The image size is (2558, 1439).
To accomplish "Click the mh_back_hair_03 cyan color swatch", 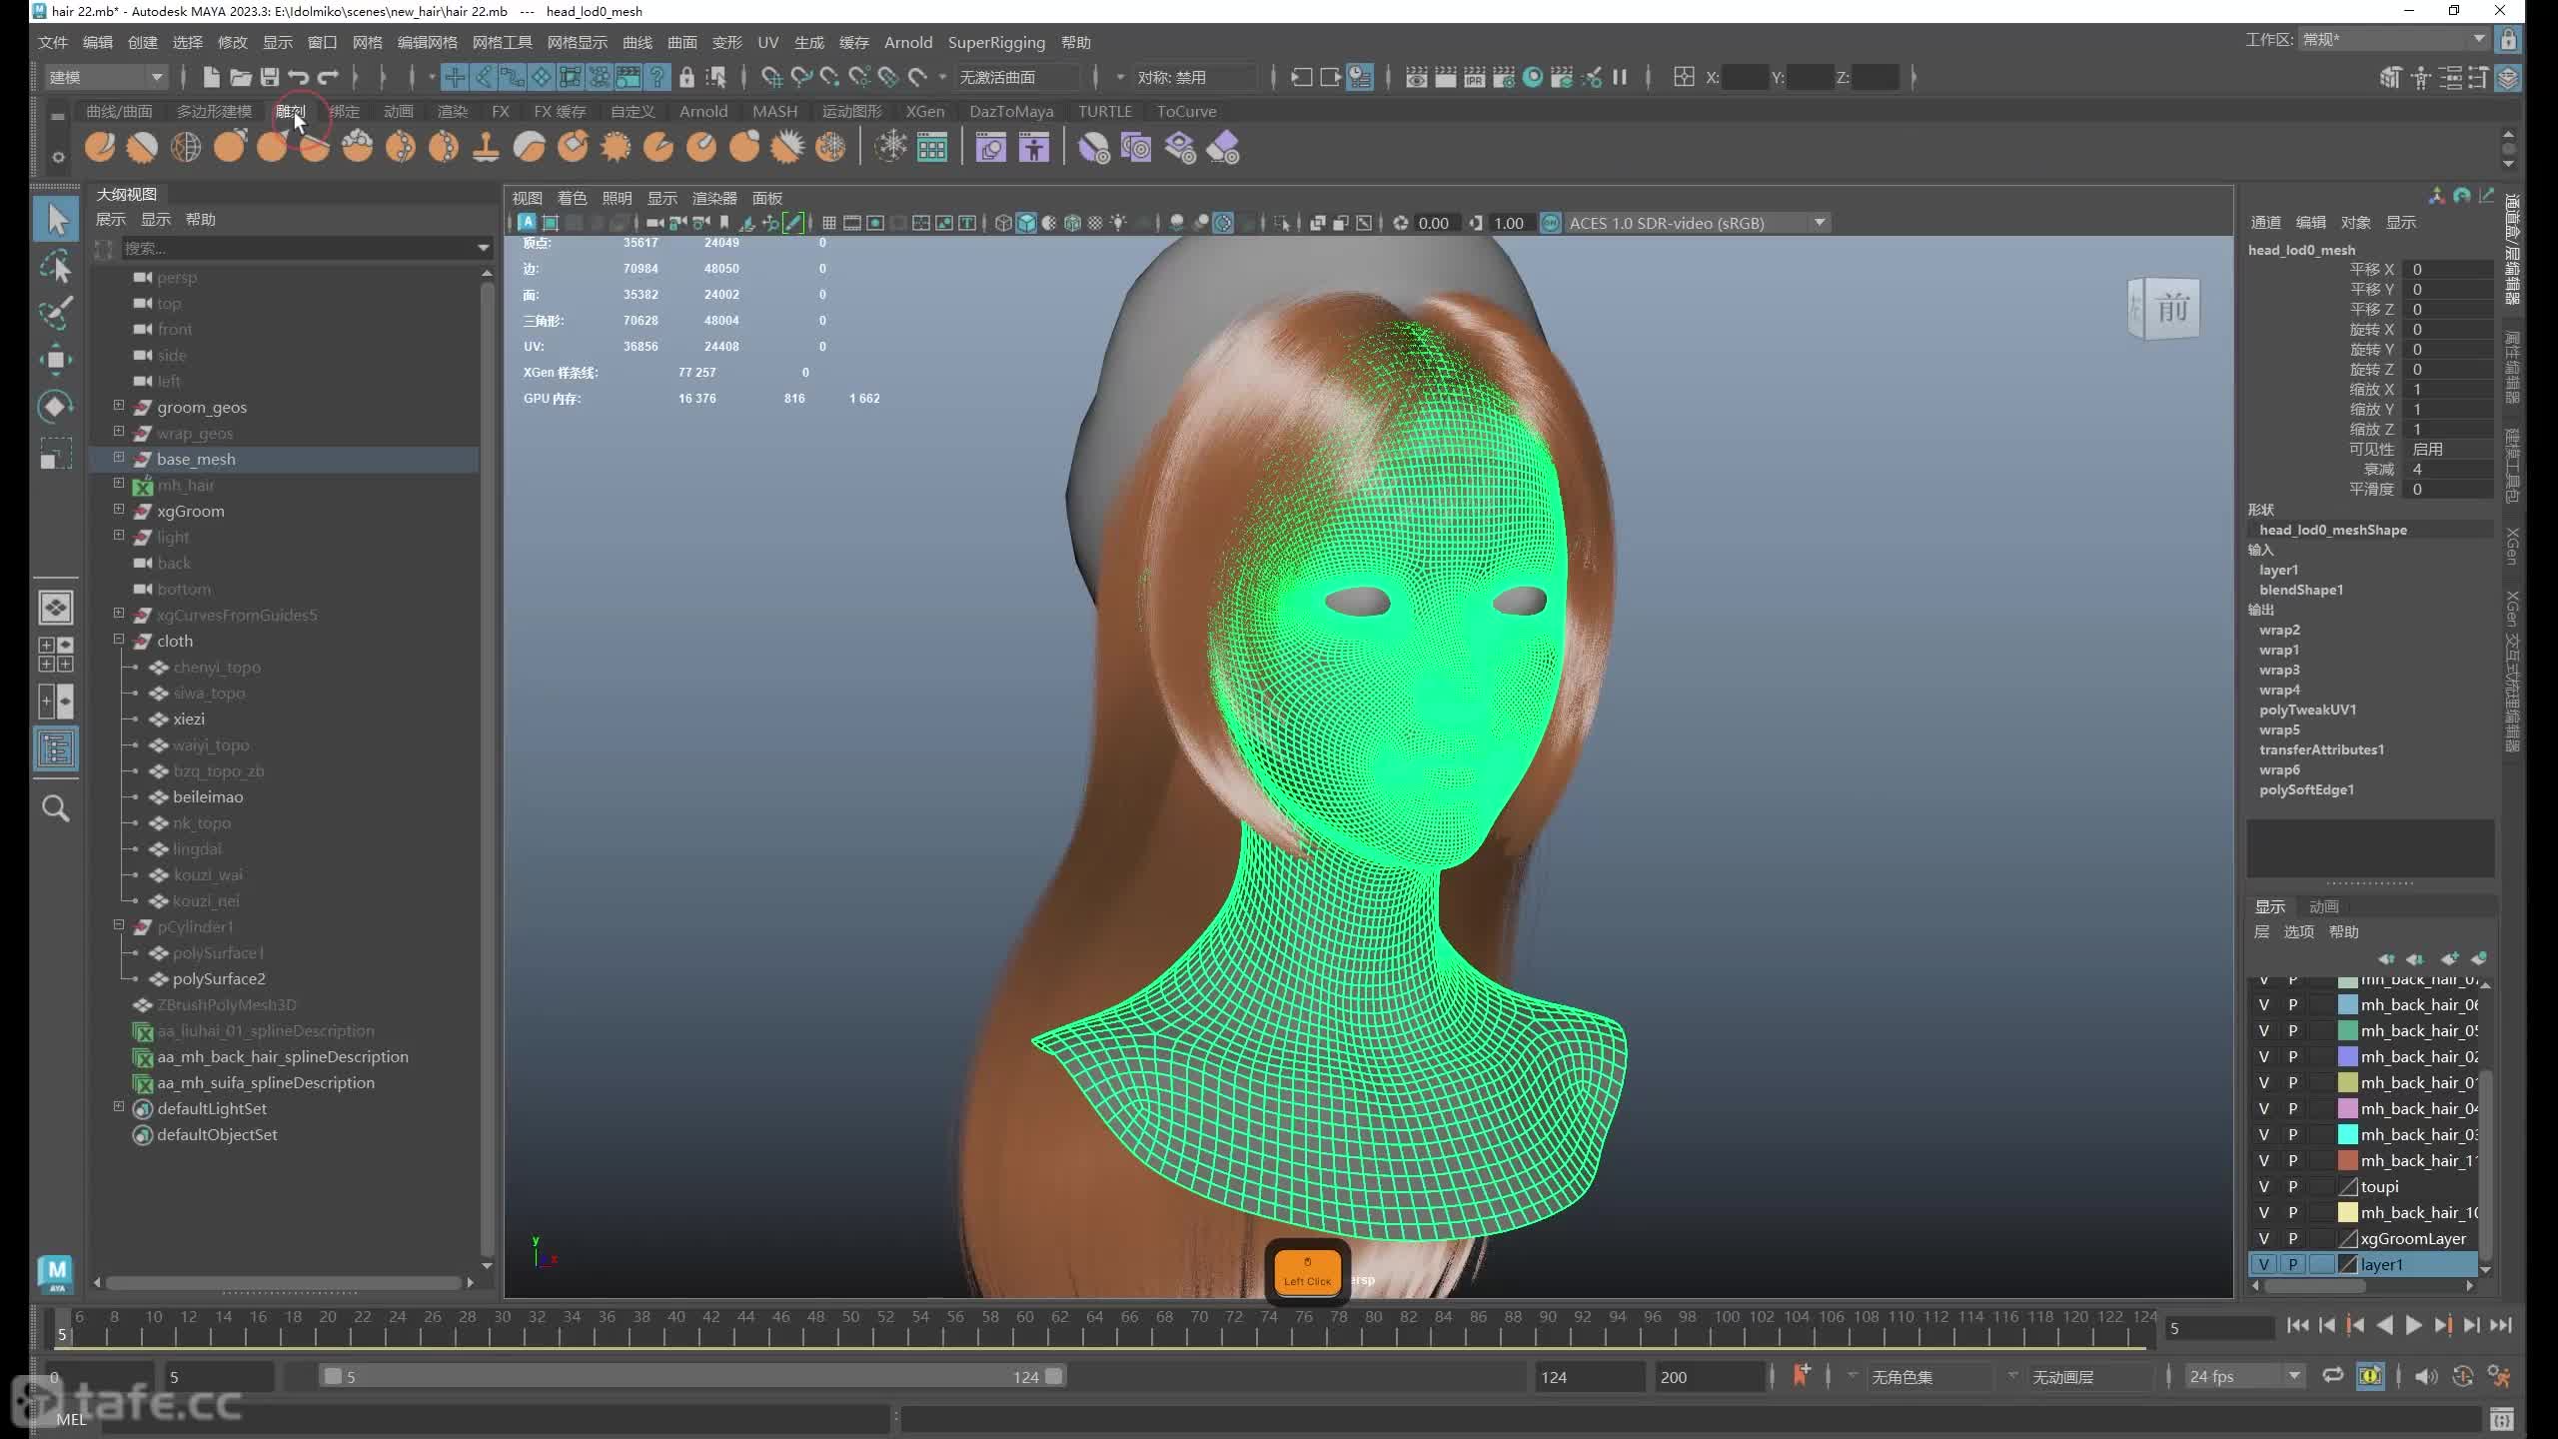I will [2347, 1134].
